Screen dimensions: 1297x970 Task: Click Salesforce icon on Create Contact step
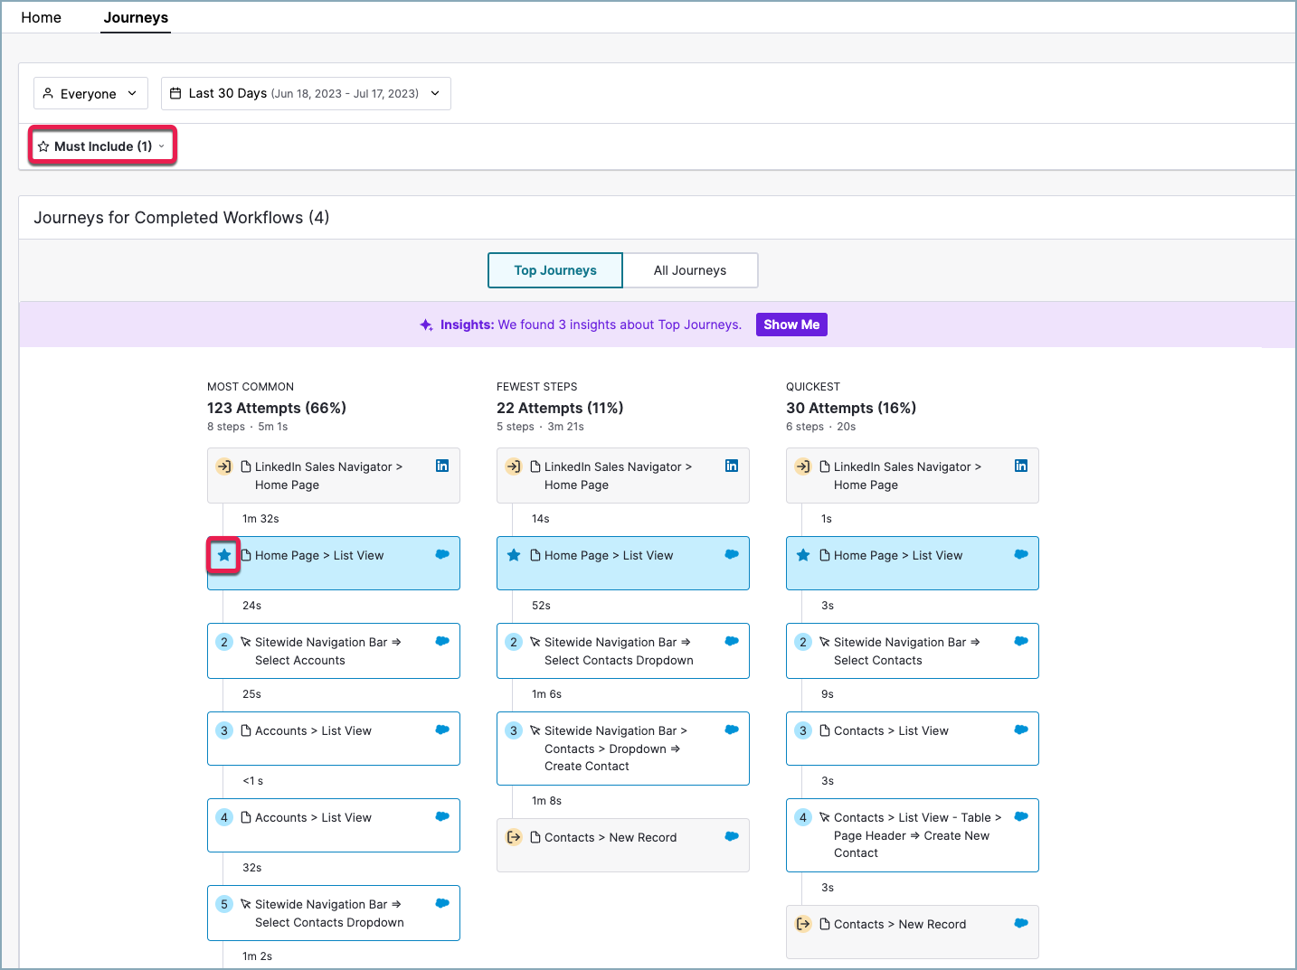(732, 730)
